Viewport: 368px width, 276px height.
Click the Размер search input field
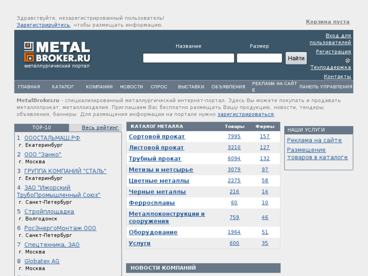(x=259, y=58)
